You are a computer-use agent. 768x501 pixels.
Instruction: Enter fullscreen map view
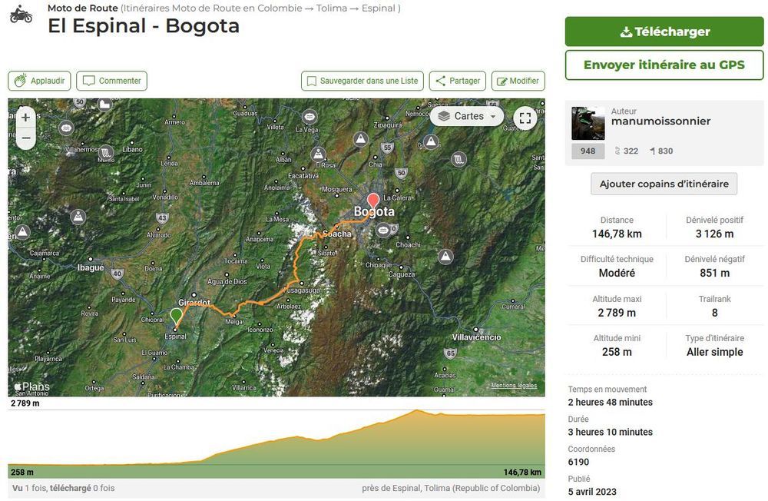click(x=525, y=118)
